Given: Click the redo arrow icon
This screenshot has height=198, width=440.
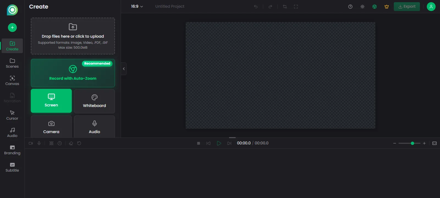Looking at the screenshot, I should click(270, 7).
